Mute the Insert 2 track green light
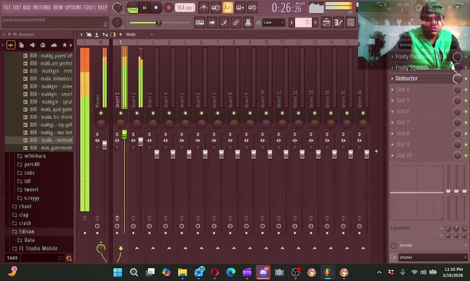 click(137, 113)
